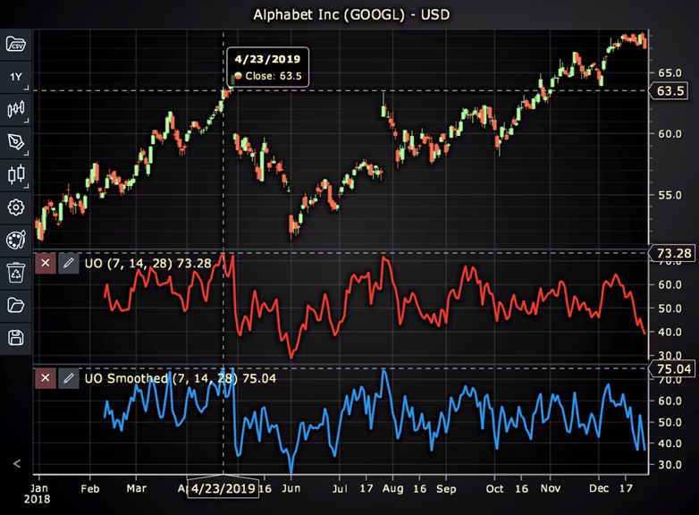Open the 1Y time range selector
This screenshot has width=699, height=515.
[x=16, y=77]
